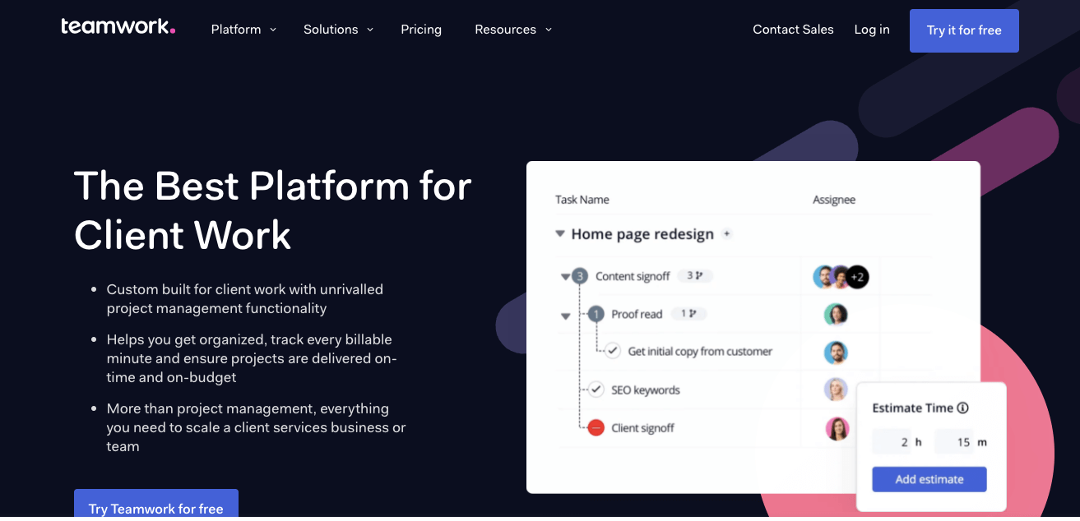Image resolution: width=1080 pixels, height=521 pixels.
Task: Click the Estimate Time info icon
Action: 963,408
